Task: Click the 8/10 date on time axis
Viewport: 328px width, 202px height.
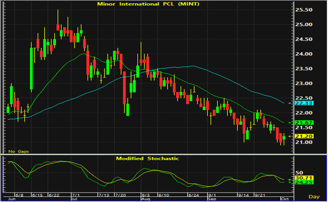Action: click(164, 195)
